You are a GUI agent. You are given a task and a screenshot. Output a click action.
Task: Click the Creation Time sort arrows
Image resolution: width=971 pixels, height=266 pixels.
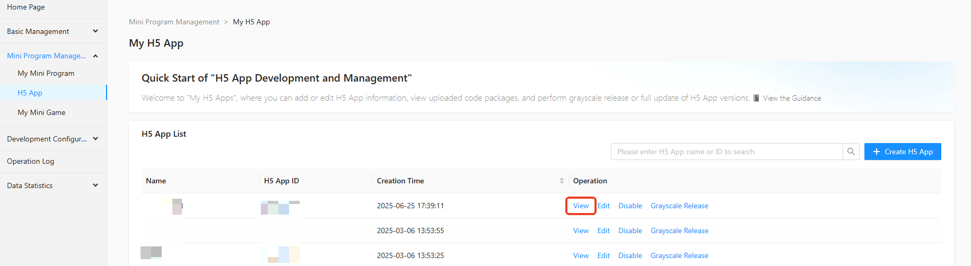562,181
